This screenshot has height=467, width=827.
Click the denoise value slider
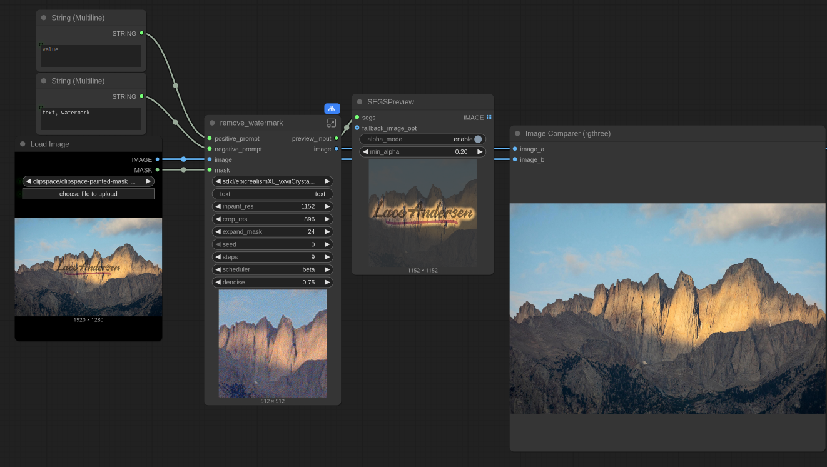coord(272,282)
